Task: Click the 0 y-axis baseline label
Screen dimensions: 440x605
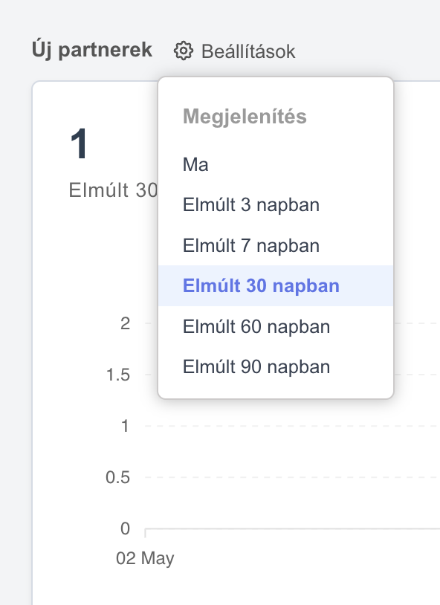Action: coord(125,528)
